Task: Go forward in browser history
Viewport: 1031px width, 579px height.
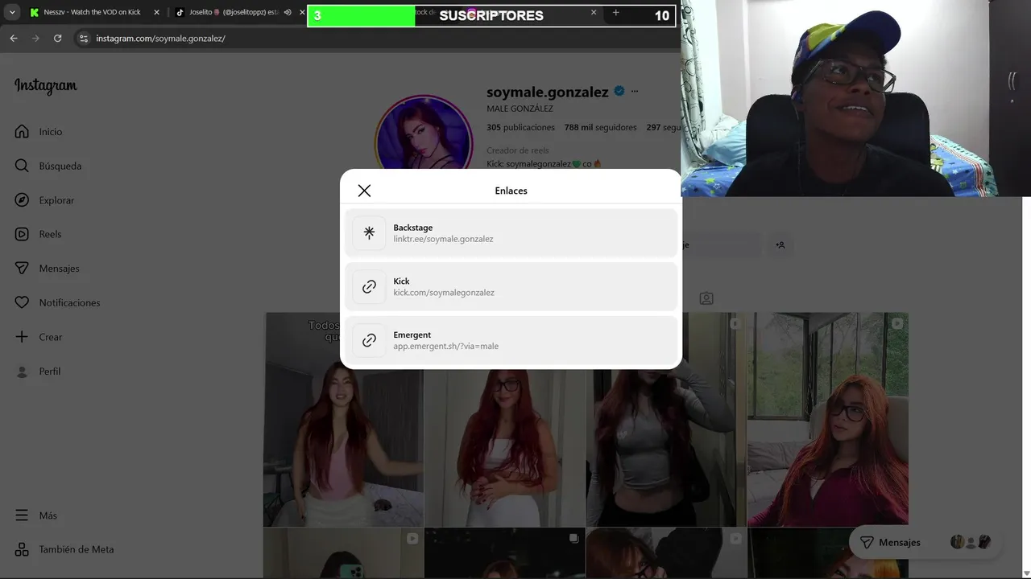Action: (35, 38)
